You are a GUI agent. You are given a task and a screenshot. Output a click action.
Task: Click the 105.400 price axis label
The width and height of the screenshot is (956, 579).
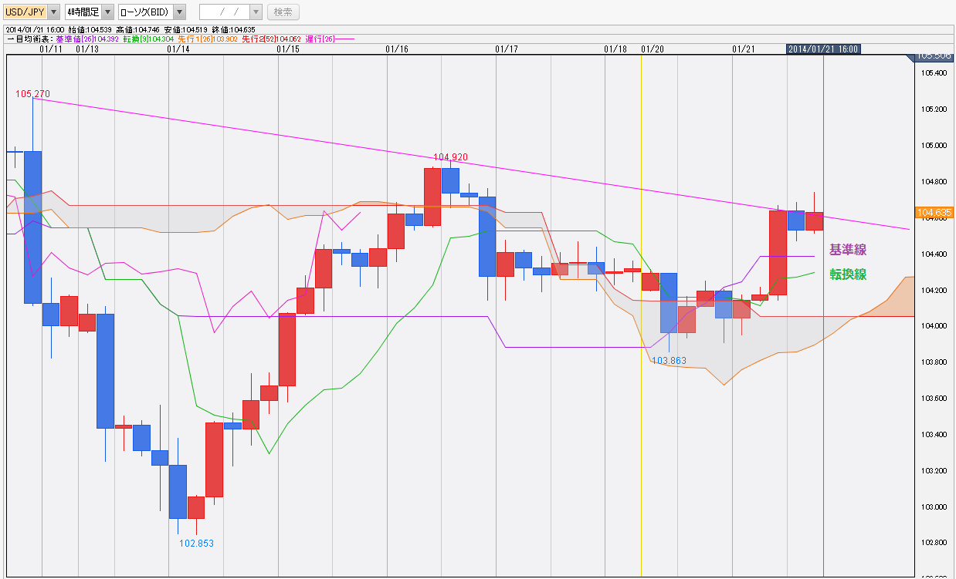click(x=934, y=73)
